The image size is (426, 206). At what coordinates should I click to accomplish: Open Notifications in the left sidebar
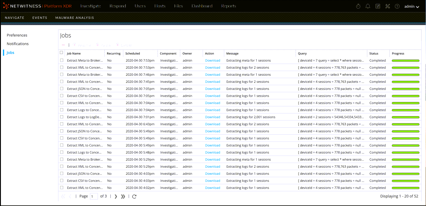pos(18,44)
